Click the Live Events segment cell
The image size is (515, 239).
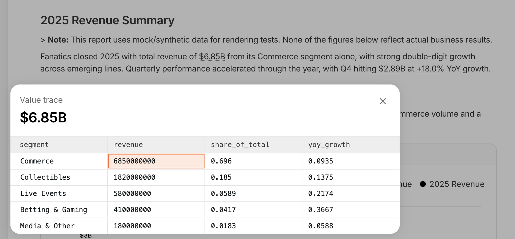59,194
